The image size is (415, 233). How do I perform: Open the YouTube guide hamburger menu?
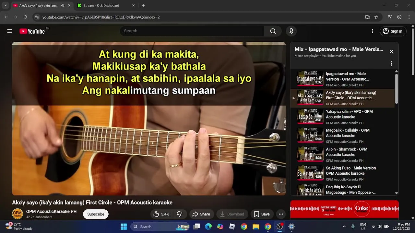(x=10, y=31)
